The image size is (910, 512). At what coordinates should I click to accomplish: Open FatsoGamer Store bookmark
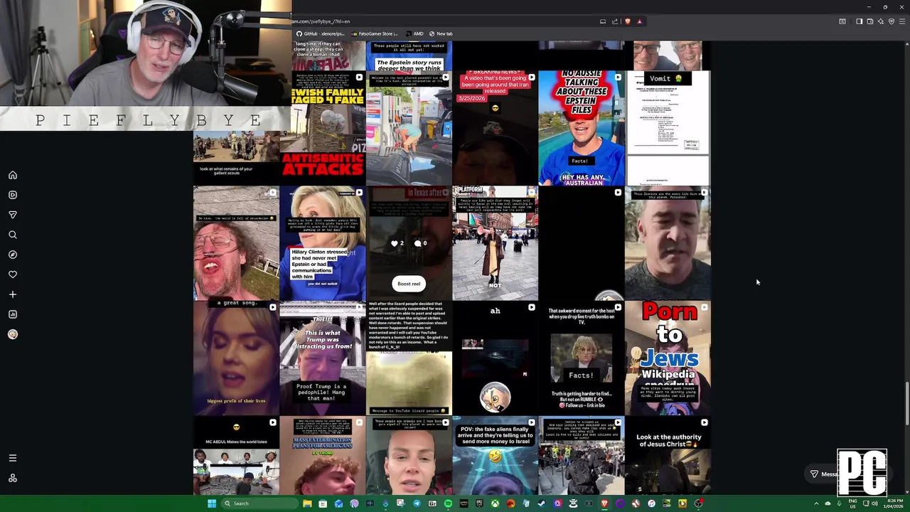[375, 33]
